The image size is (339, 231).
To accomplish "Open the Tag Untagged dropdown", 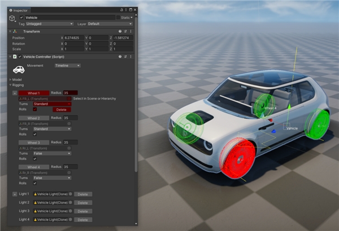I will (x=50, y=24).
